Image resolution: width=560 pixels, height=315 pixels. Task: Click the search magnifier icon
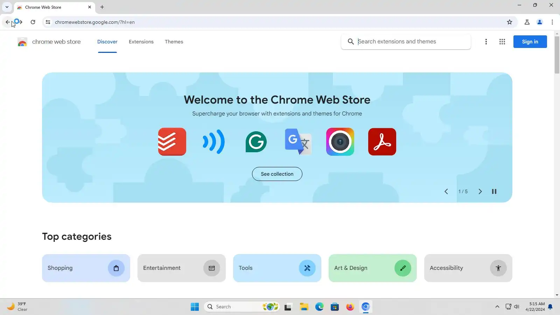(x=351, y=42)
